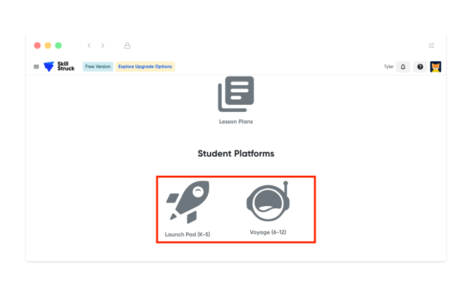Minimize the window with yellow button
This screenshot has height=294, width=472.
(48, 46)
